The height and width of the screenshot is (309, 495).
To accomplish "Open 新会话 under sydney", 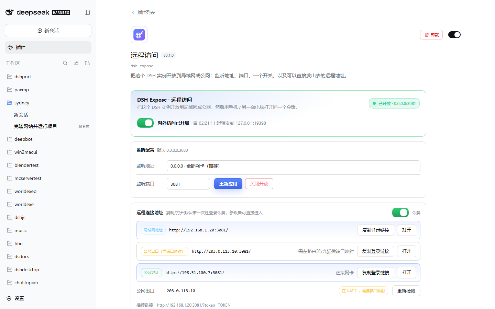I will click(48, 115).
